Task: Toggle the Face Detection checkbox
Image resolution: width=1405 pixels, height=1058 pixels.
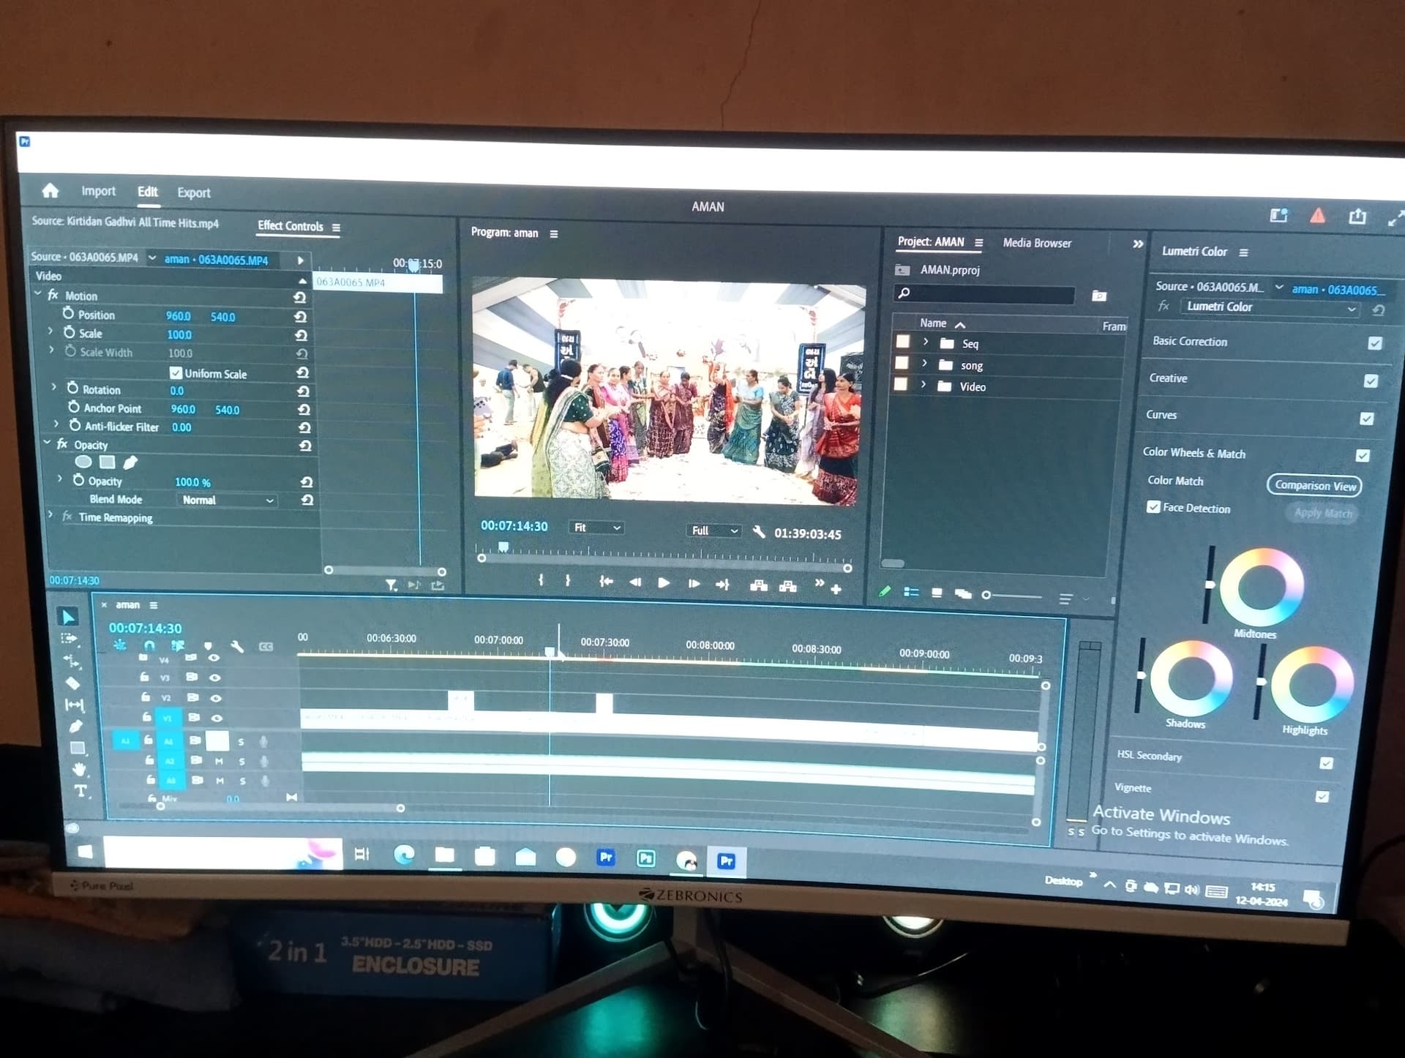Action: pos(1153,507)
